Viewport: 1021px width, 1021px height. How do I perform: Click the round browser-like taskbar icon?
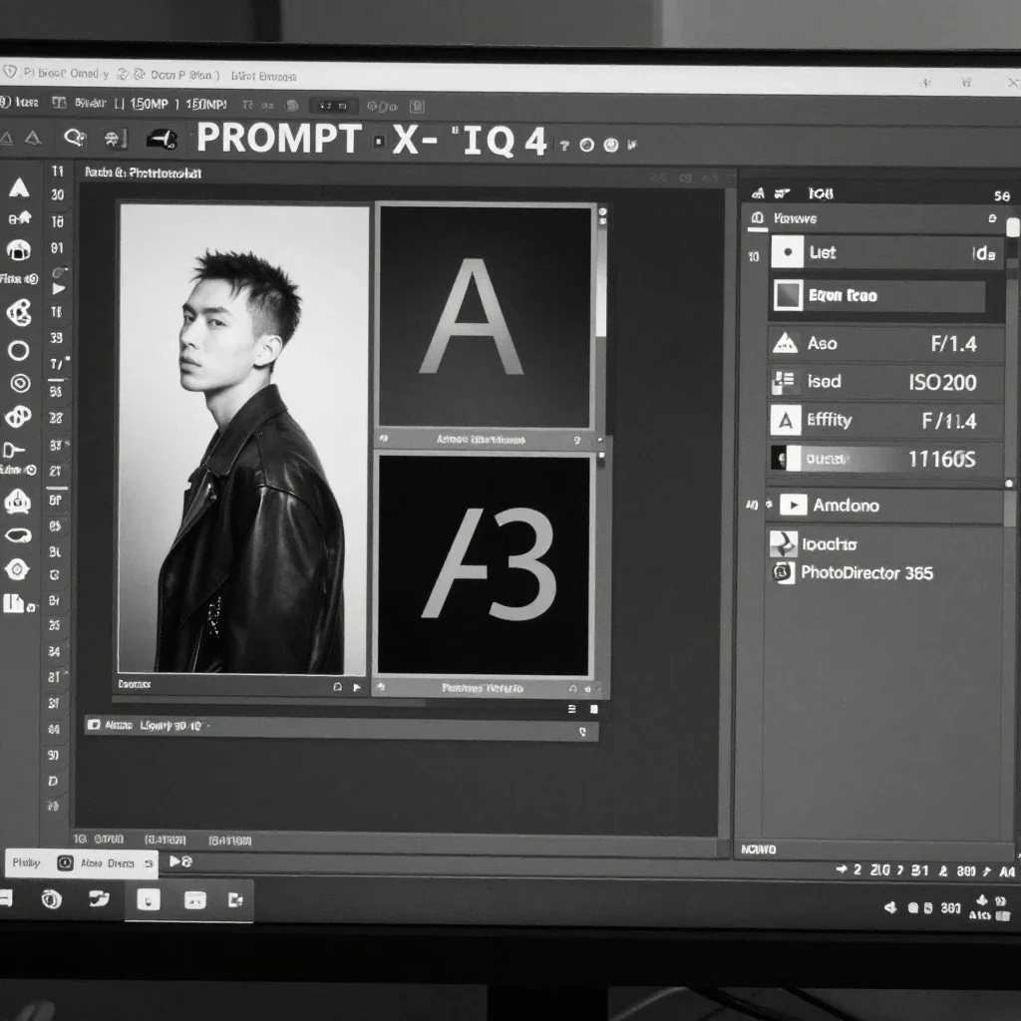coord(52,899)
